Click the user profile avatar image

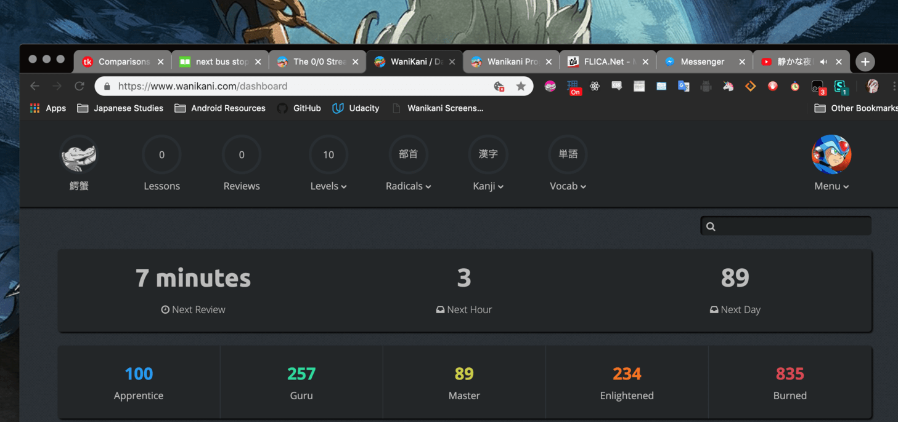point(831,154)
